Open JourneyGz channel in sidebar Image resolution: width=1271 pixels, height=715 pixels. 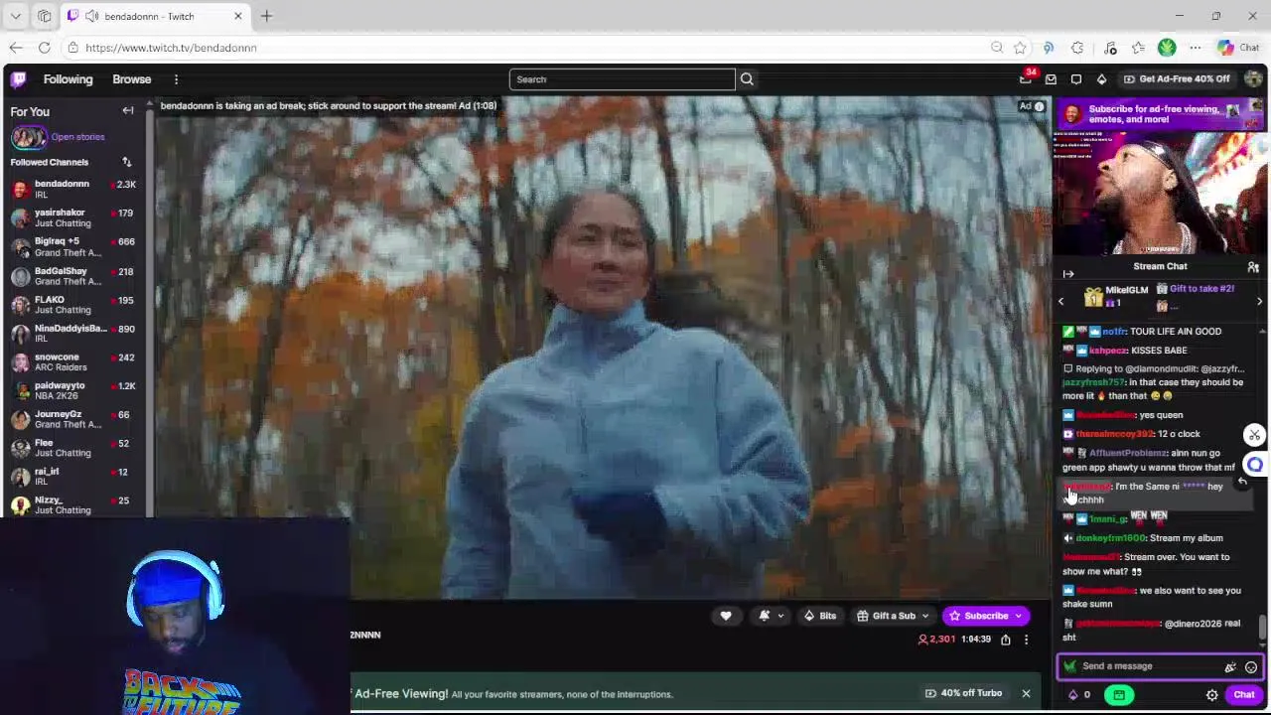[74, 419]
